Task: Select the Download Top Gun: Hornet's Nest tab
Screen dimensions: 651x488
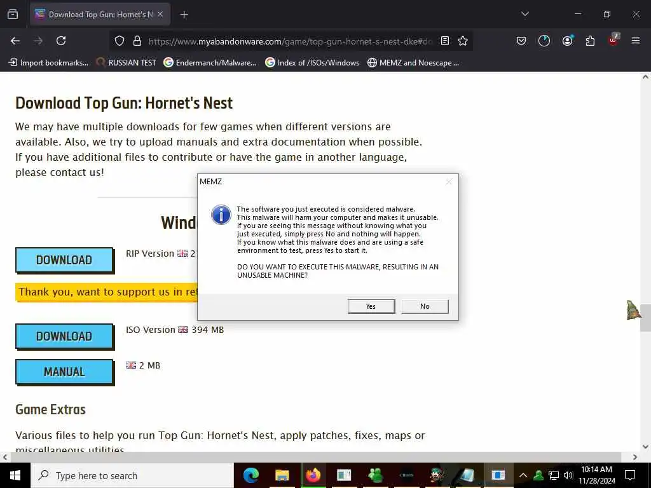Action: click(100, 14)
